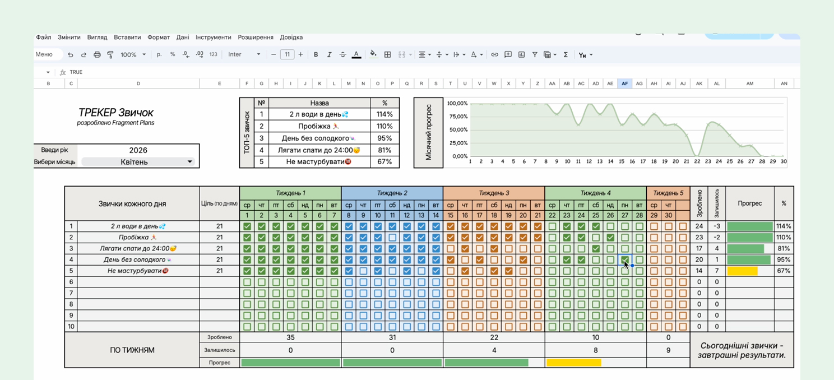Image resolution: width=834 pixels, height=380 pixels.
Task: Insert a link with the chain icon
Action: (x=494, y=55)
